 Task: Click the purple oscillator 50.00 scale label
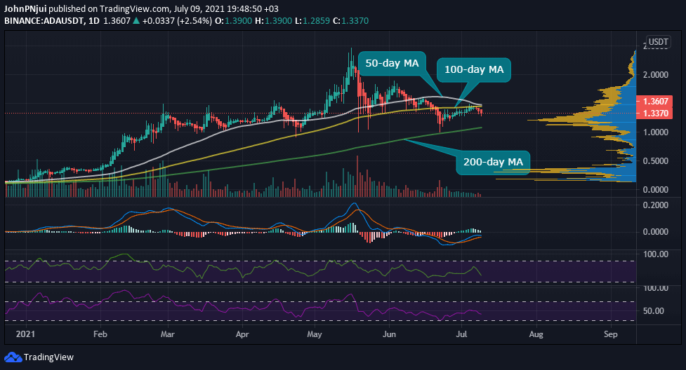tap(653, 311)
